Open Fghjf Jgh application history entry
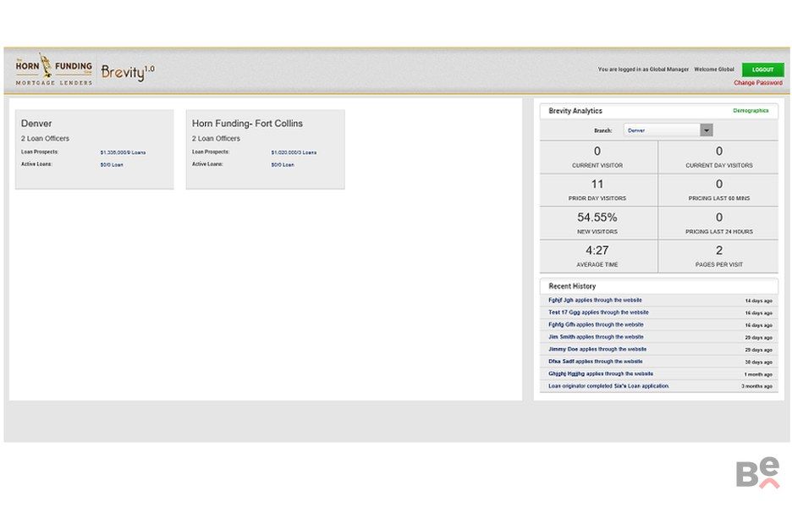This screenshot has height=508, width=792. 595,301
